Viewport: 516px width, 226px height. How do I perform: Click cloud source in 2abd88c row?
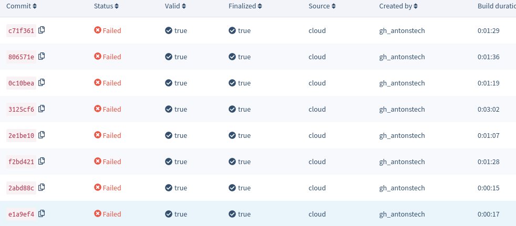click(x=317, y=188)
